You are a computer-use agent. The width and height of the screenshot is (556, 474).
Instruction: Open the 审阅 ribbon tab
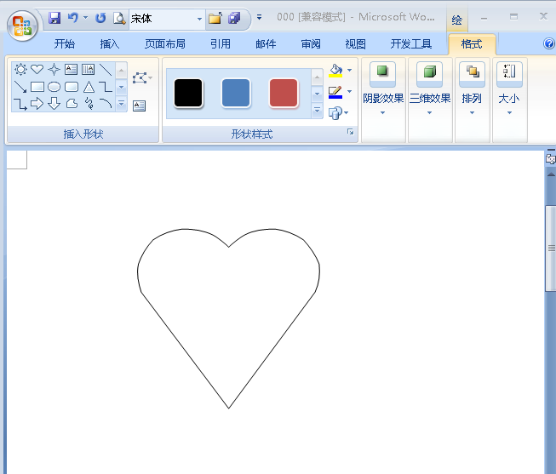(311, 44)
